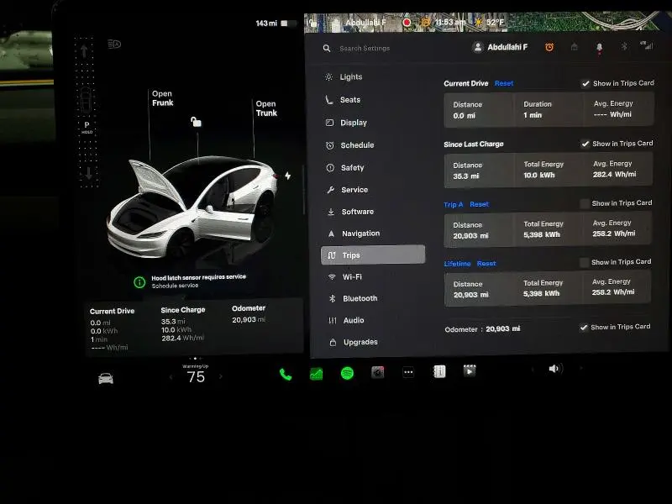This screenshot has width=672, height=504.
Task: Tap the charge port lightning bolt icon
Action: (288, 176)
